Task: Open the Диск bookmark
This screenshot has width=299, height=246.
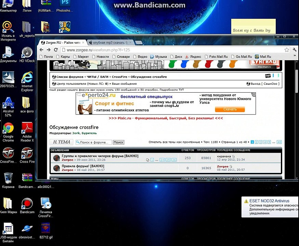Action: [x=176, y=57]
